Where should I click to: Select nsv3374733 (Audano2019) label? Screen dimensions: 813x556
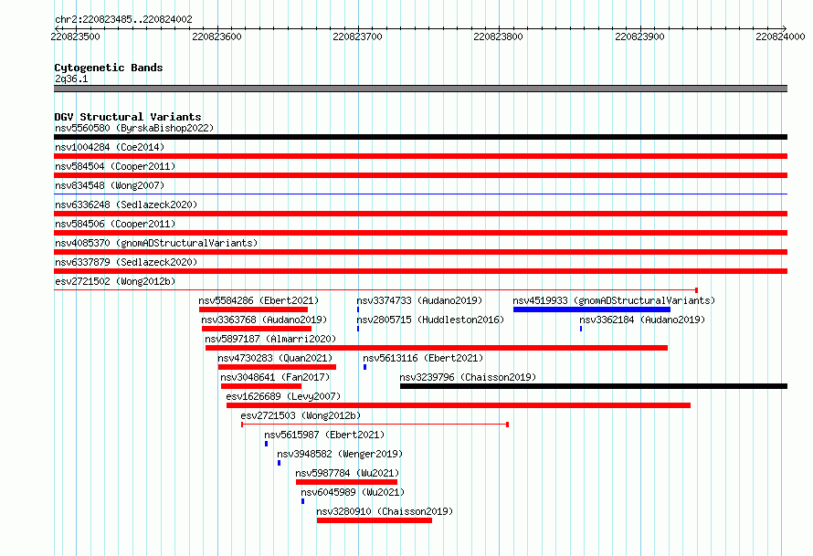tap(419, 300)
